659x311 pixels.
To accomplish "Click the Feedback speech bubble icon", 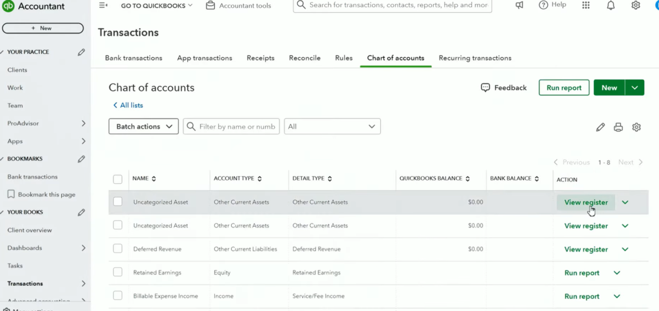I will (485, 88).
